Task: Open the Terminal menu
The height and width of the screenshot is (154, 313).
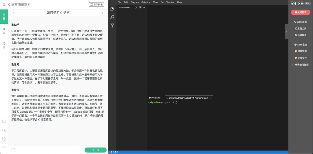Action: click(170, 2)
